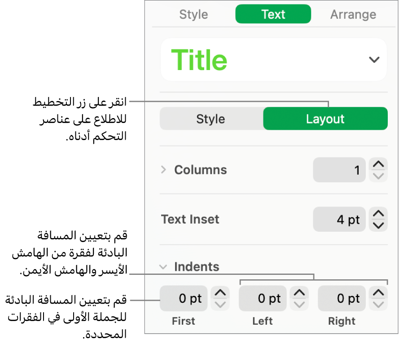Expand the Columns section chevron
This screenshot has height=344, width=399.
tap(164, 170)
